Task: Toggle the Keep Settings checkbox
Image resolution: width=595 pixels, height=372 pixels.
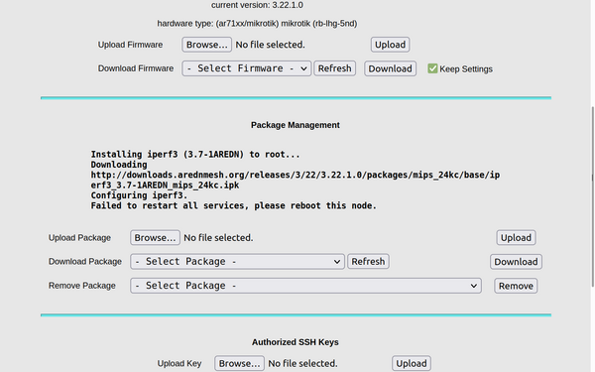Action: tap(432, 68)
